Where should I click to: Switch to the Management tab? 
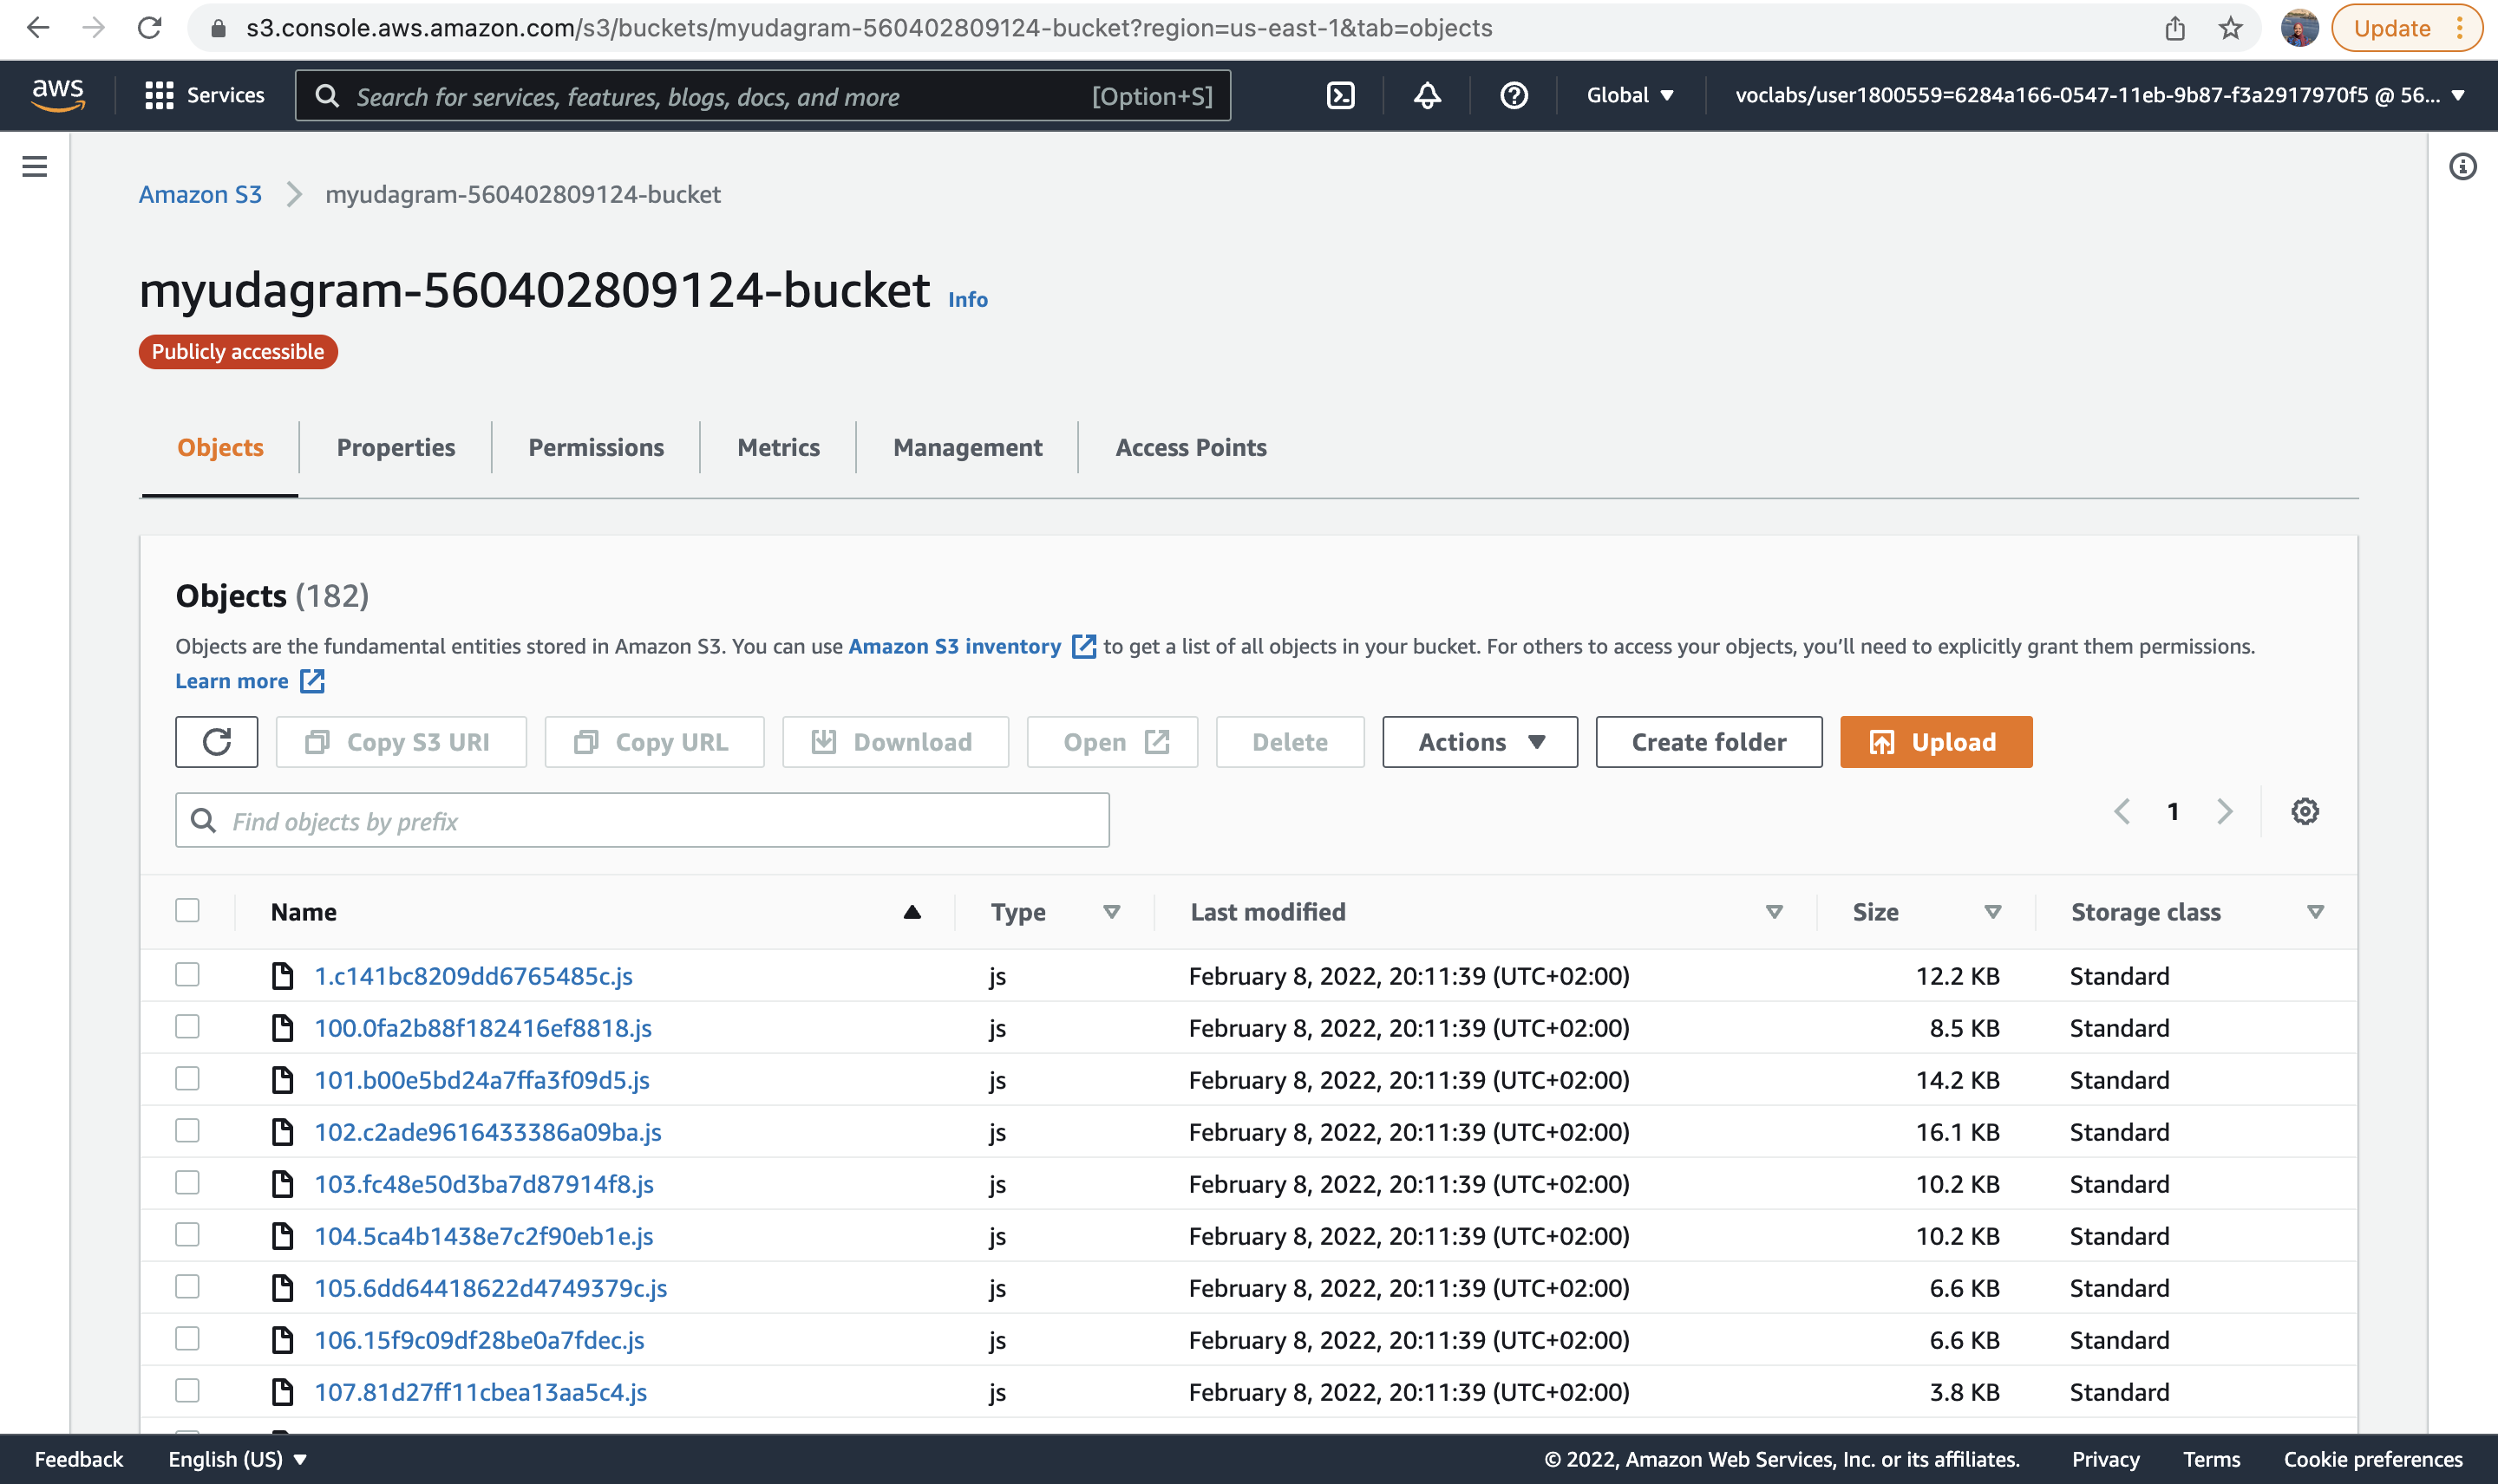(x=966, y=447)
